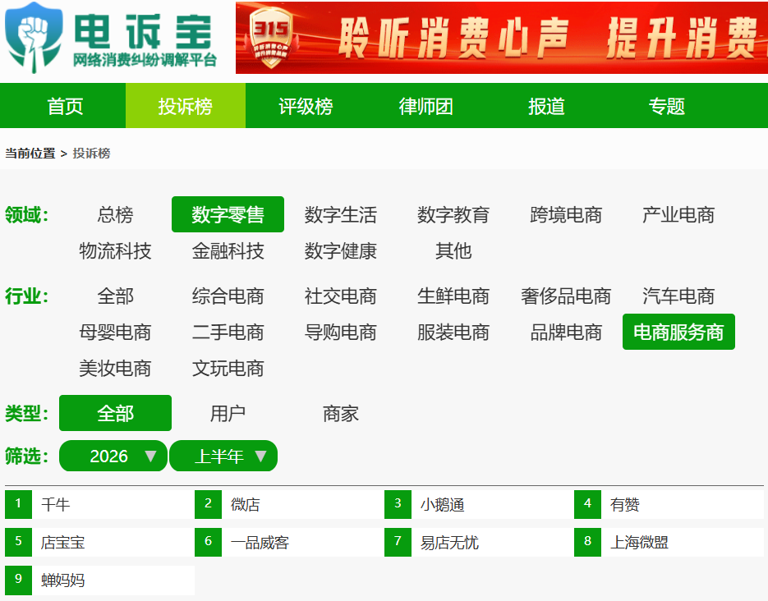The width and height of the screenshot is (768, 601).
Task: Filter by 生鲜电商 industry
Action: (x=453, y=296)
